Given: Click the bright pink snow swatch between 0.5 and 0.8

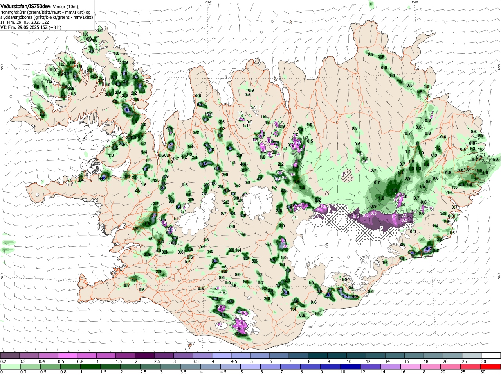Looking at the screenshot, I should (x=68, y=355).
